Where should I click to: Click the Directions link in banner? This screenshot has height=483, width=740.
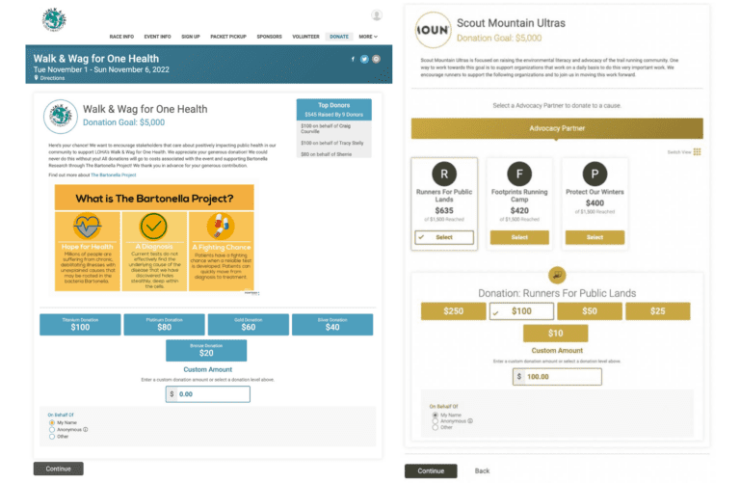point(52,78)
